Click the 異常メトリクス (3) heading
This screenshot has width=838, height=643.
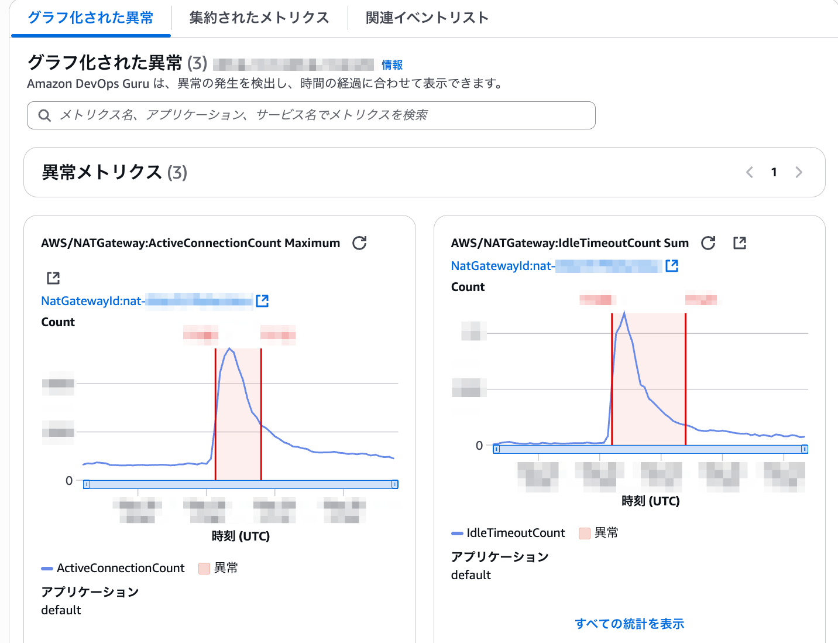(115, 172)
